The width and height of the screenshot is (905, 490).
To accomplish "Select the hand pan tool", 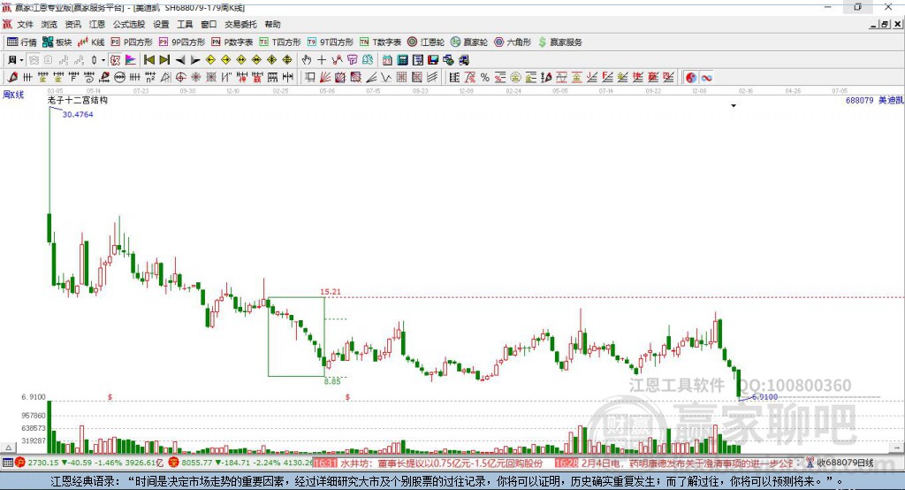I will pos(307,60).
